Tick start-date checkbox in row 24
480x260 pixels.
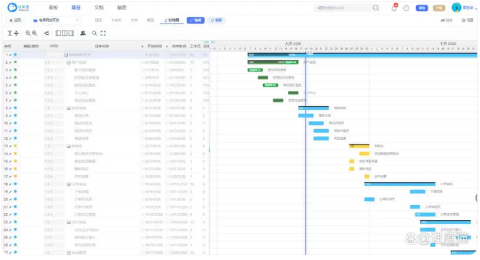pyautogui.click(x=143, y=230)
